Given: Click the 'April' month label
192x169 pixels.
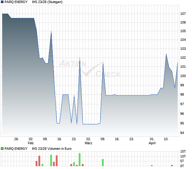Looking at the screenshot, I should tap(152, 143).
